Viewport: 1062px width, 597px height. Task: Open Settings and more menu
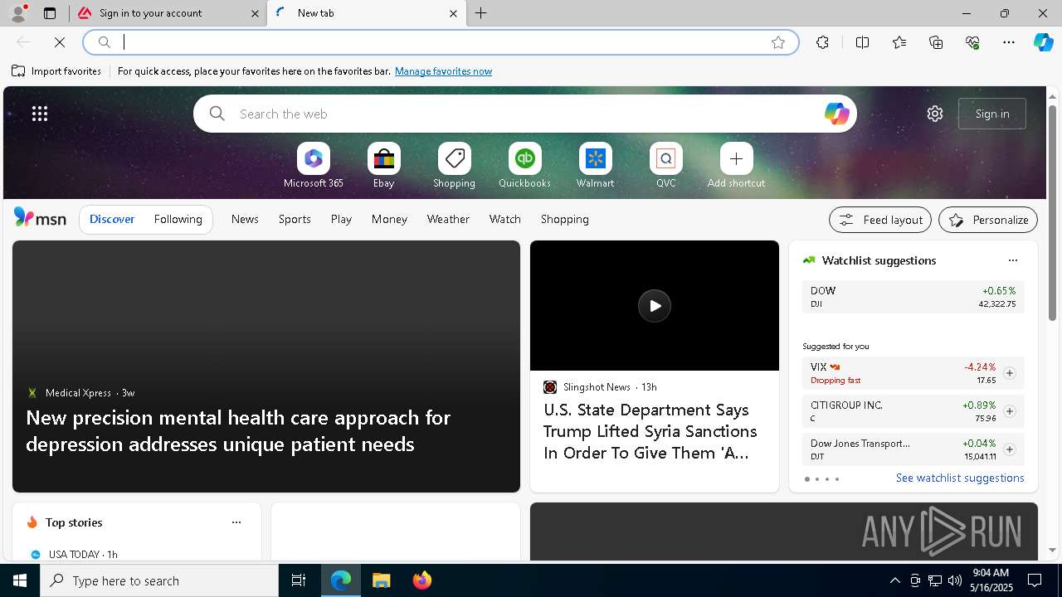click(1009, 42)
